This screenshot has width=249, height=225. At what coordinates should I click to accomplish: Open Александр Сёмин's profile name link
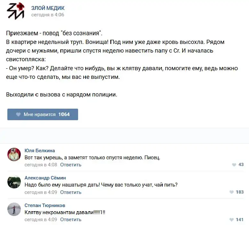(x=45, y=178)
